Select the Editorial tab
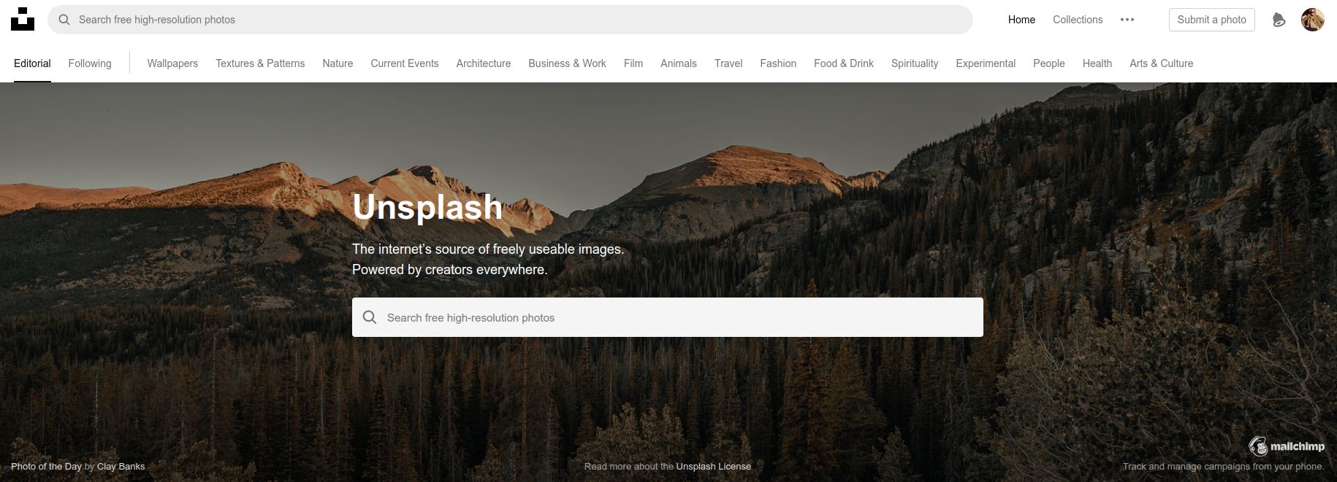 pos(32,63)
